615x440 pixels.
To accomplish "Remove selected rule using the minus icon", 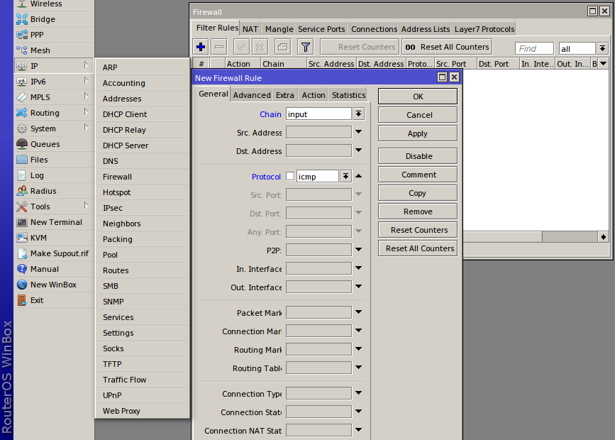I will (218, 47).
